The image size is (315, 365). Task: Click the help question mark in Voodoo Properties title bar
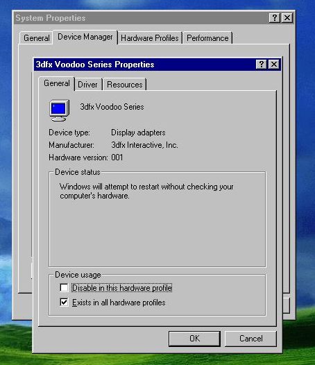click(261, 65)
